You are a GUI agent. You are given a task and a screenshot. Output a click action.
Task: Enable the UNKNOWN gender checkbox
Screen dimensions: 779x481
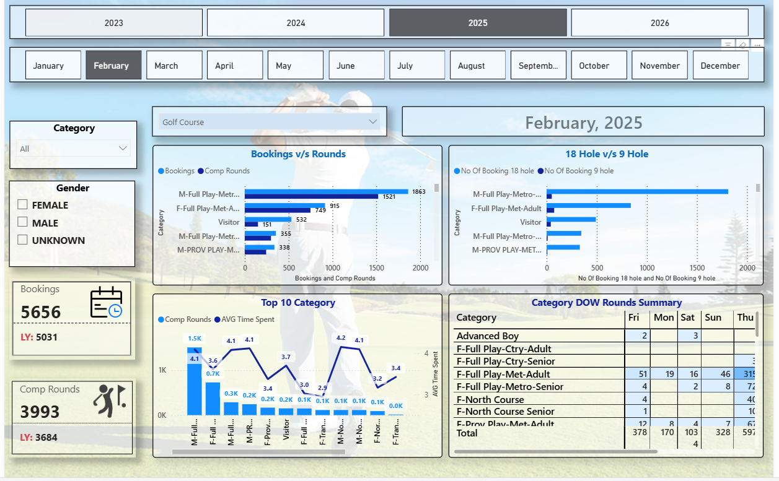coord(23,240)
